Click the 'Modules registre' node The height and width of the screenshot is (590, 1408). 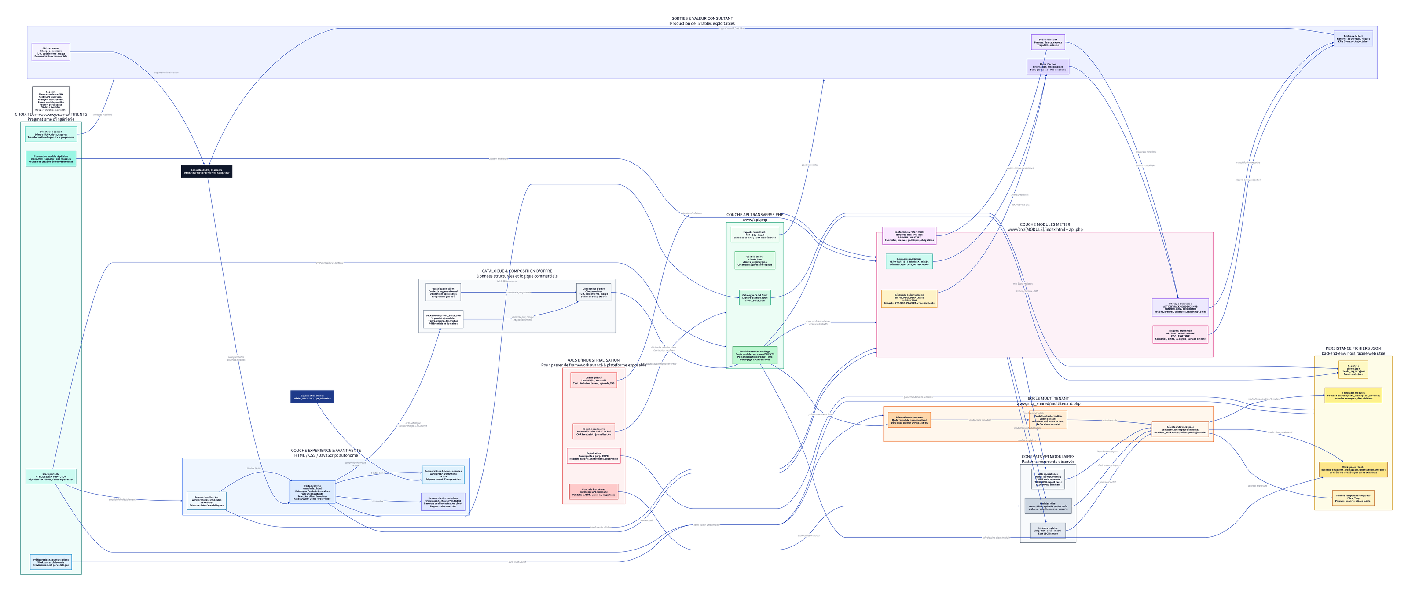coord(1048,531)
